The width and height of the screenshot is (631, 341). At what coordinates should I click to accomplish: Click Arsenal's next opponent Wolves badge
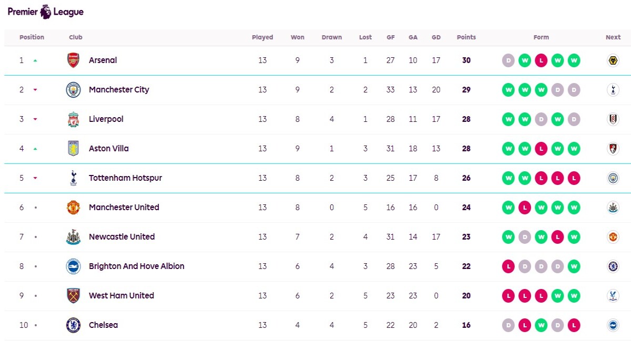coord(613,60)
